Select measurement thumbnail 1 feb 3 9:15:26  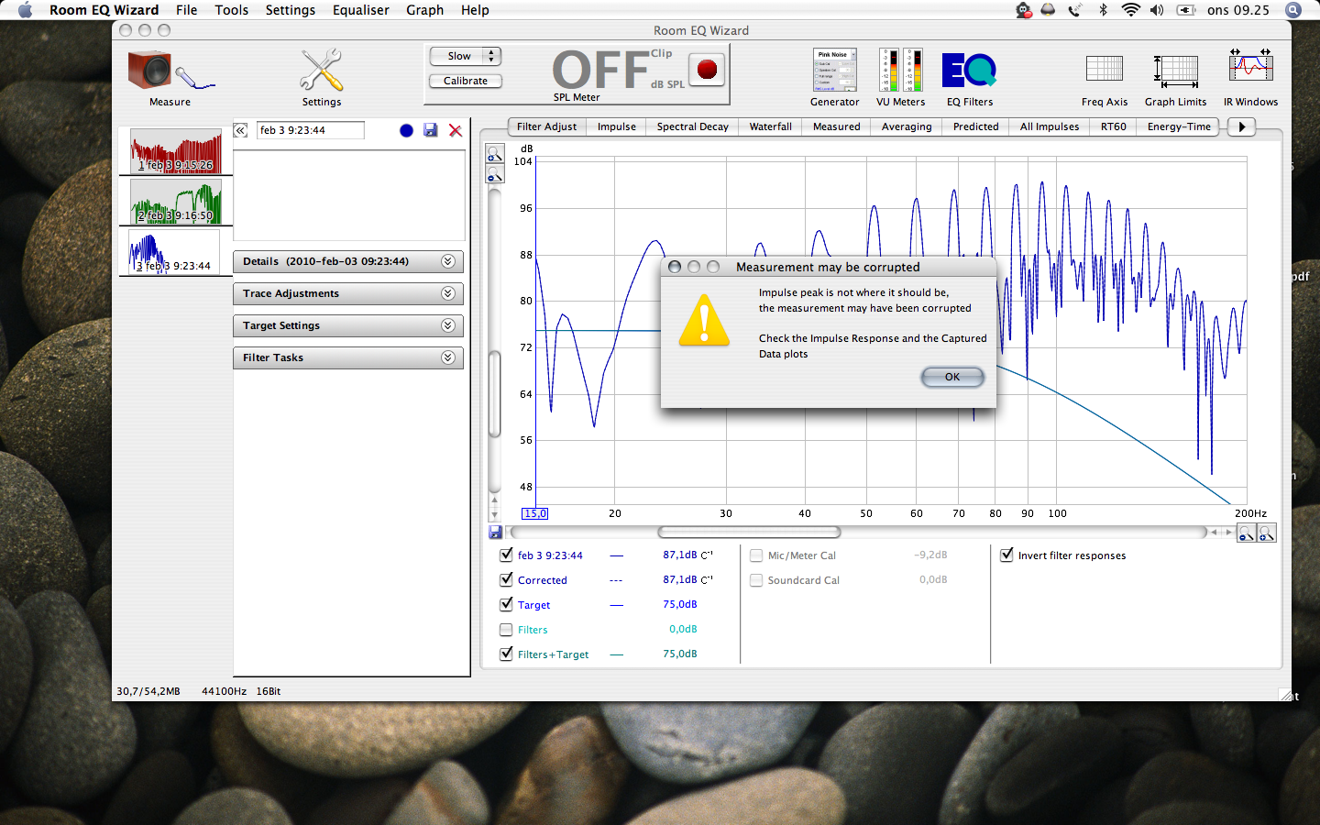(x=176, y=150)
